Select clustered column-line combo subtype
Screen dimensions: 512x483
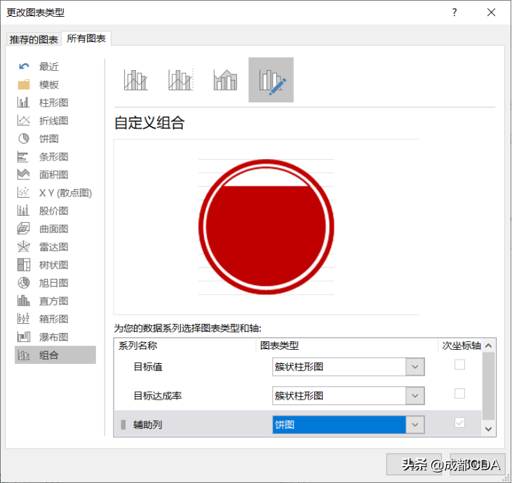tap(136, 80)
